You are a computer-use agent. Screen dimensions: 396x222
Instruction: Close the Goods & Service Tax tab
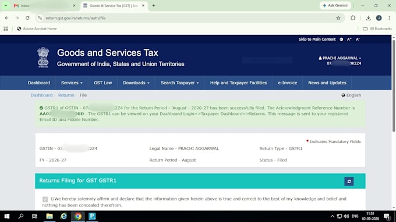pos(143,6)
